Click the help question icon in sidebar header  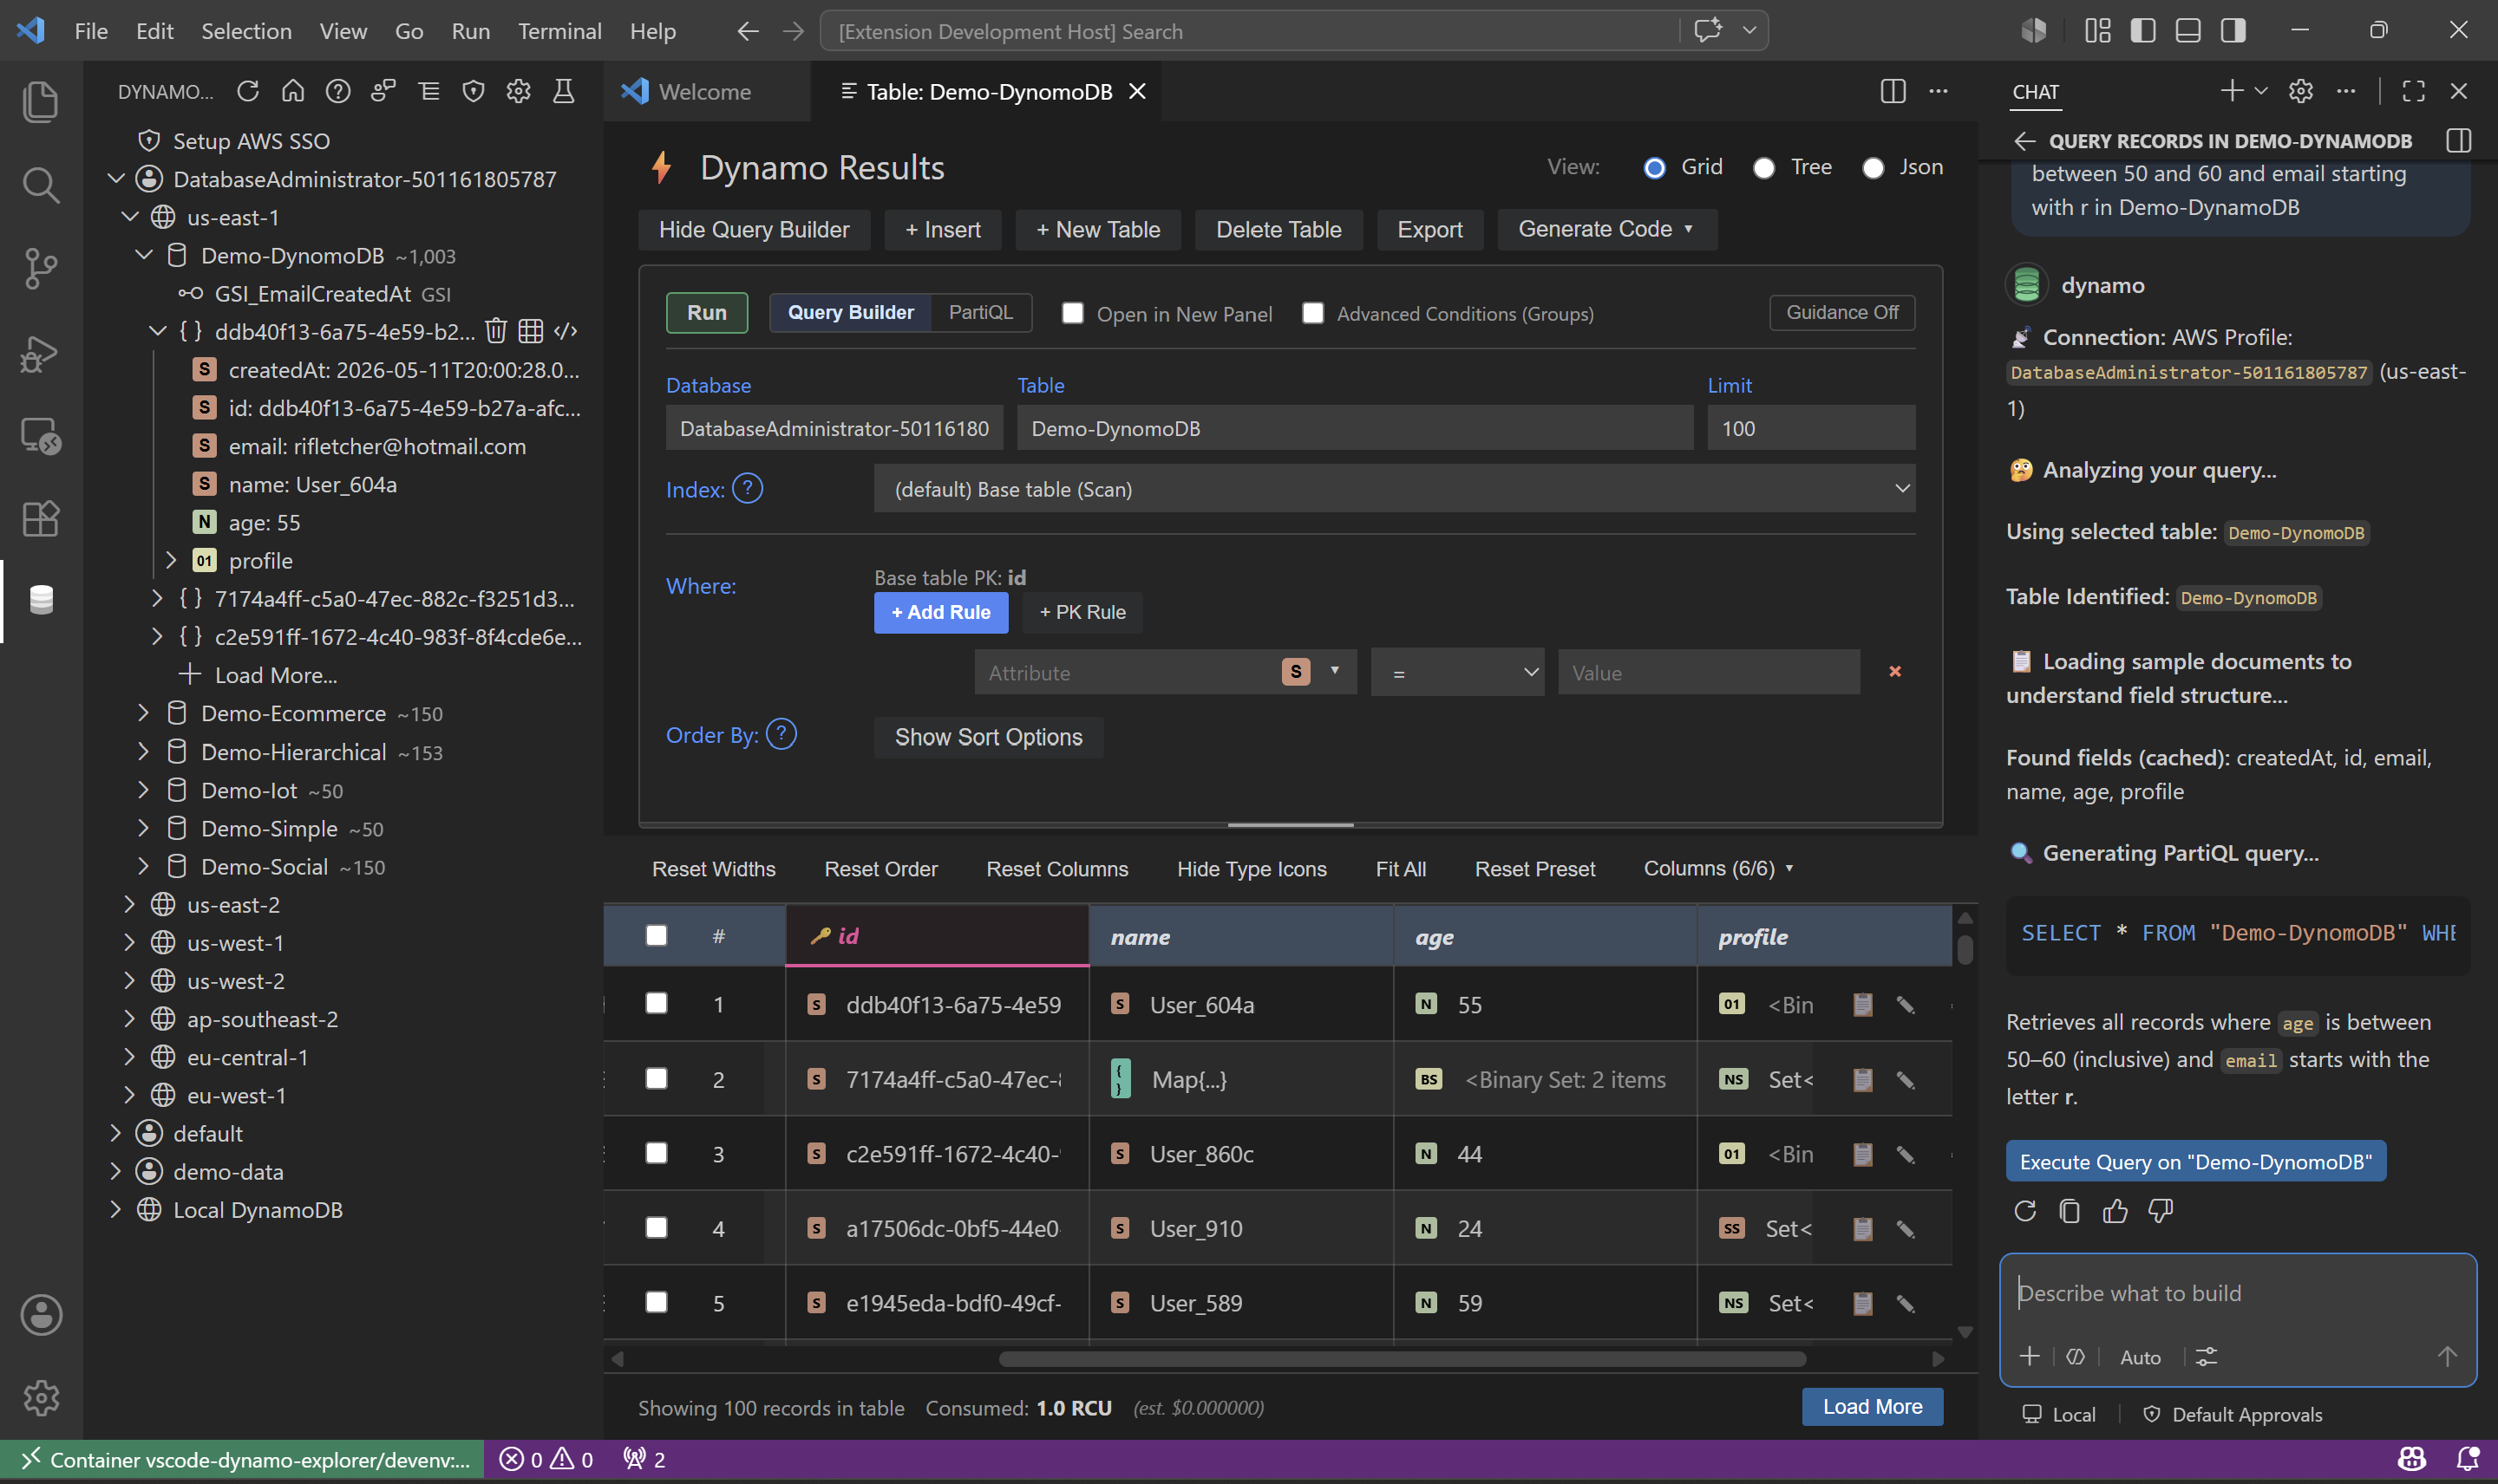(338, 92)
